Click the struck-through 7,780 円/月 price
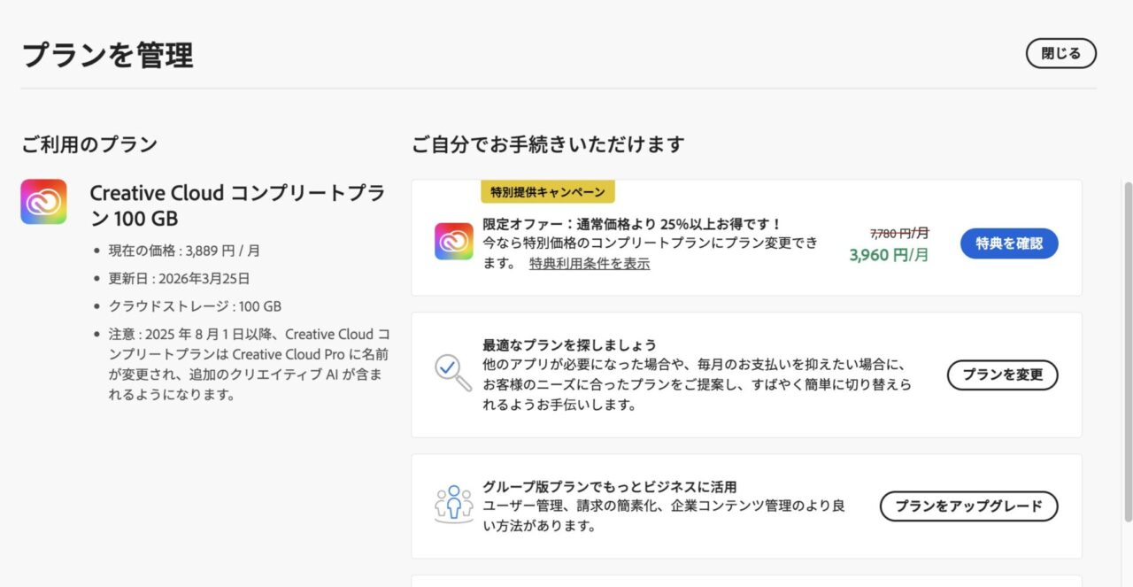Screen dimensions: 1133x587 click(899, 234)
